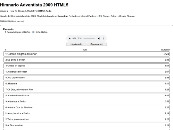Open the How To: Create A Playlist link

30,11
